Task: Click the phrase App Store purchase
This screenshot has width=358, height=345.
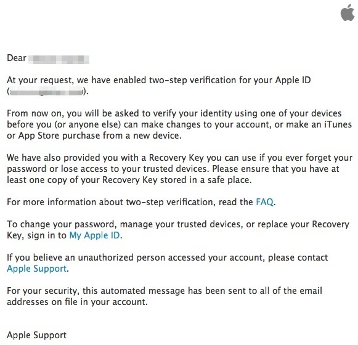Action: coord(59,136)
